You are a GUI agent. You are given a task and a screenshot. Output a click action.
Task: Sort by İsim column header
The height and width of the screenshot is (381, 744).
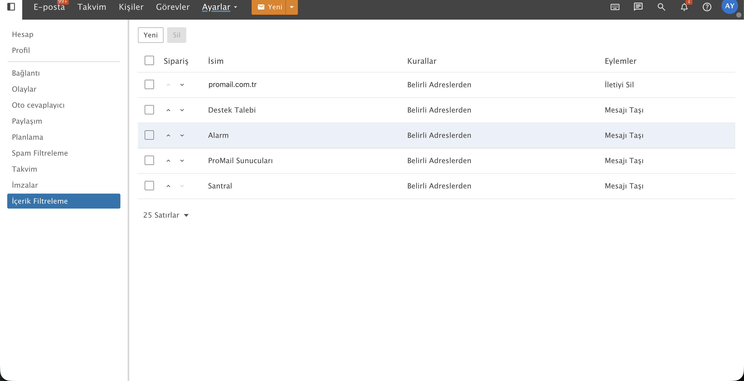216,61
